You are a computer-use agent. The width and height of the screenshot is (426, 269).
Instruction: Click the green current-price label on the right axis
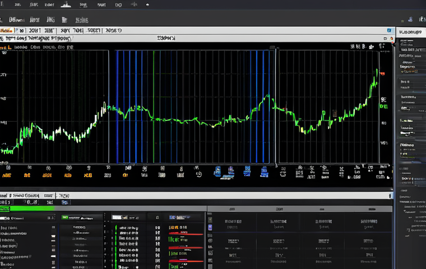pyautogui.click(x=383, y=106)
